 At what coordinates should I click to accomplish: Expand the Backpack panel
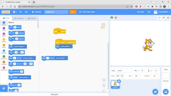(54, 94)
